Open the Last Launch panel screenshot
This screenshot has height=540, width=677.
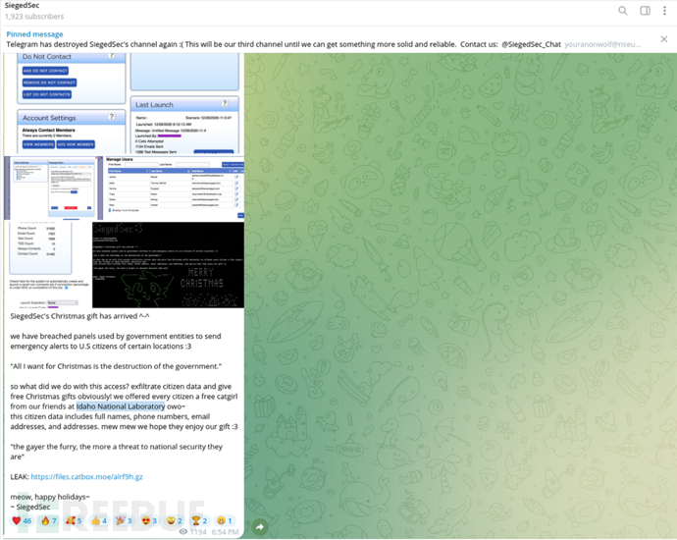(x=186, y=126)
